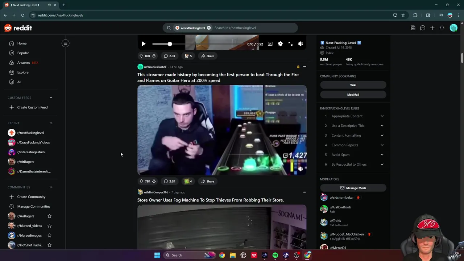Collapse the Custom Feeds section
The width and height of the screenshot is (464, 261).
(51, 98)
